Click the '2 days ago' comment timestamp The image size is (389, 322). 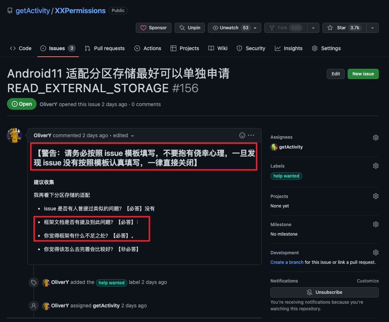(95, 135)
